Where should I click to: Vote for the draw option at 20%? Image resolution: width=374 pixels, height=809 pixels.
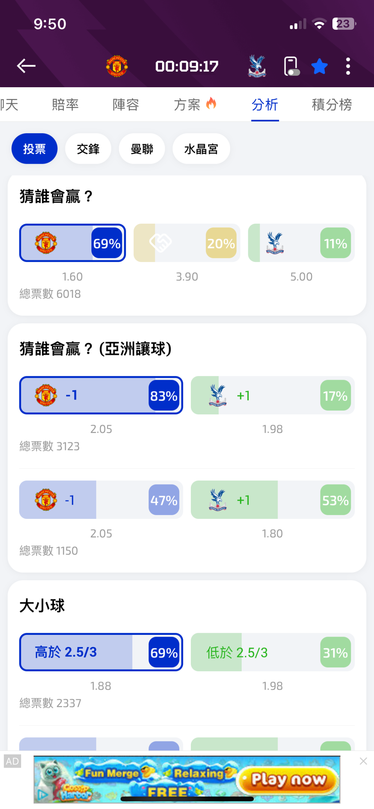pos(187,243)
